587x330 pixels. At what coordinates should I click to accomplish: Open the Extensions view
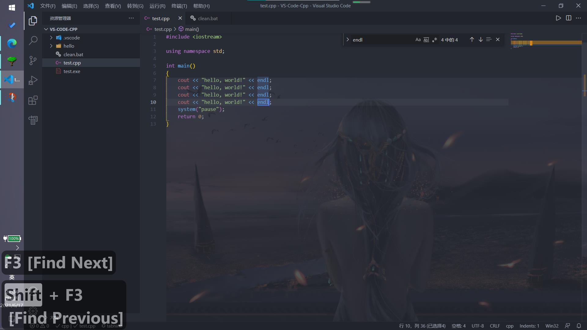[33, 100]
